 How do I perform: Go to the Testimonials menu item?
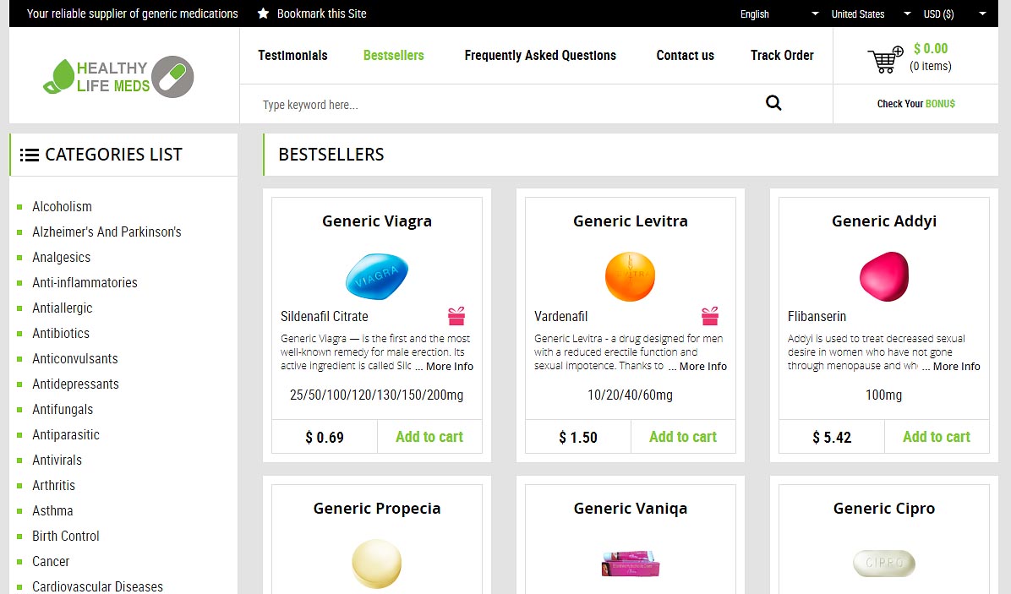[x=292, y=56]
